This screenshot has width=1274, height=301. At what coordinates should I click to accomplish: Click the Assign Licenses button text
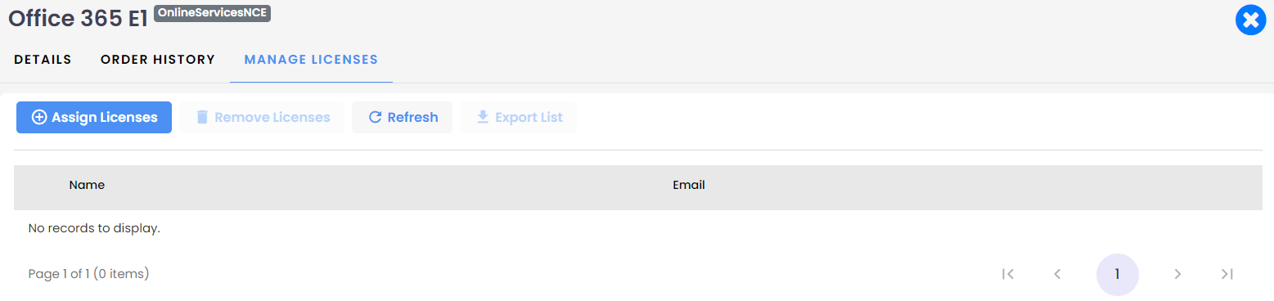click(105, 117)
